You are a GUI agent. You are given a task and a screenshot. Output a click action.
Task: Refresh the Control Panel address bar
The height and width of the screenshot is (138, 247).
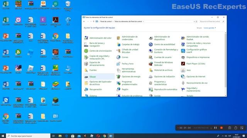196,21
